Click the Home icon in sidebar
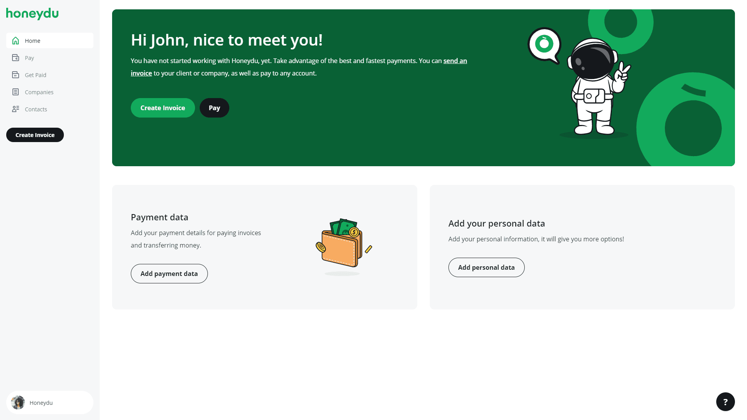 (x=16, y=40)
